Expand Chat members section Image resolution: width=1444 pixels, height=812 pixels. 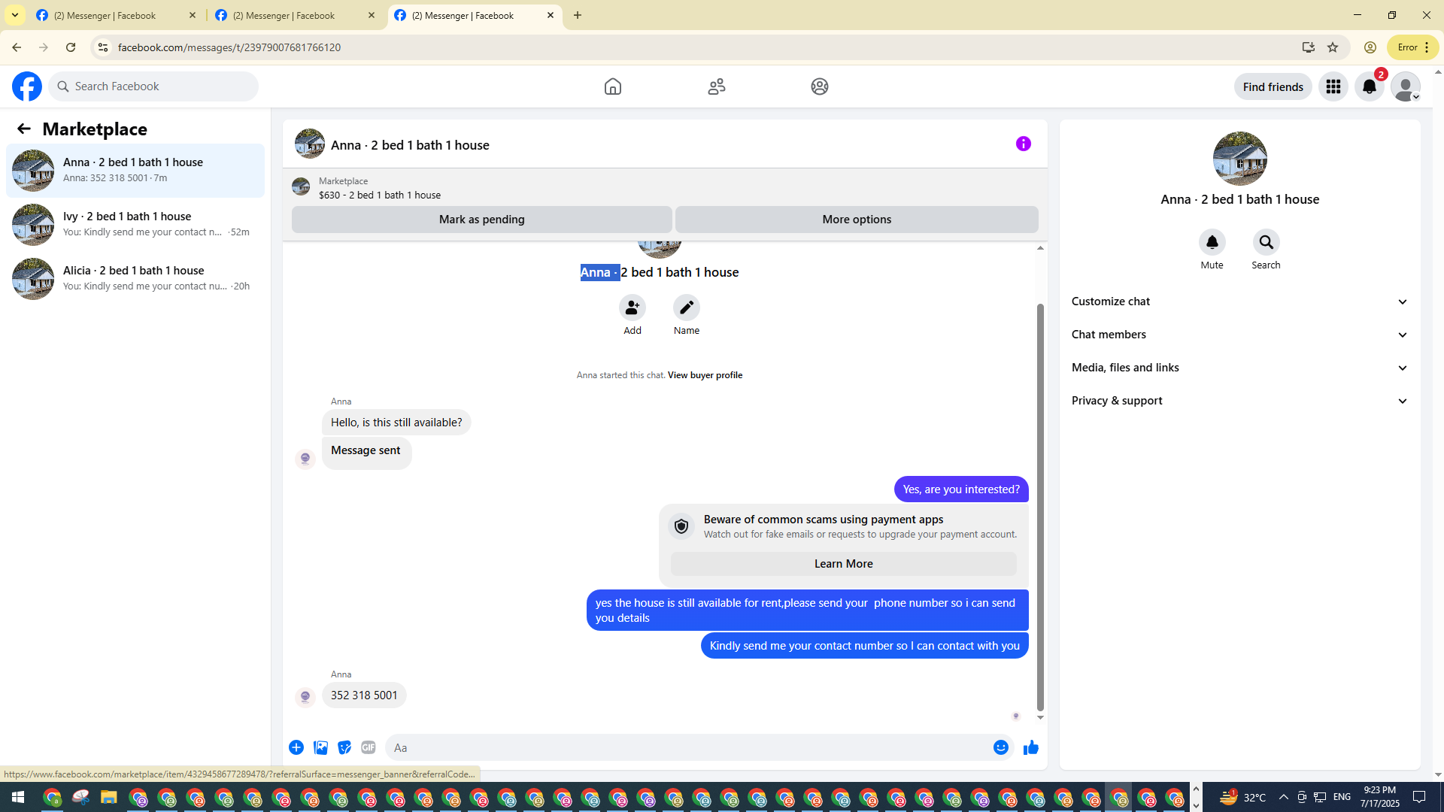click(x=1240, y=335)
